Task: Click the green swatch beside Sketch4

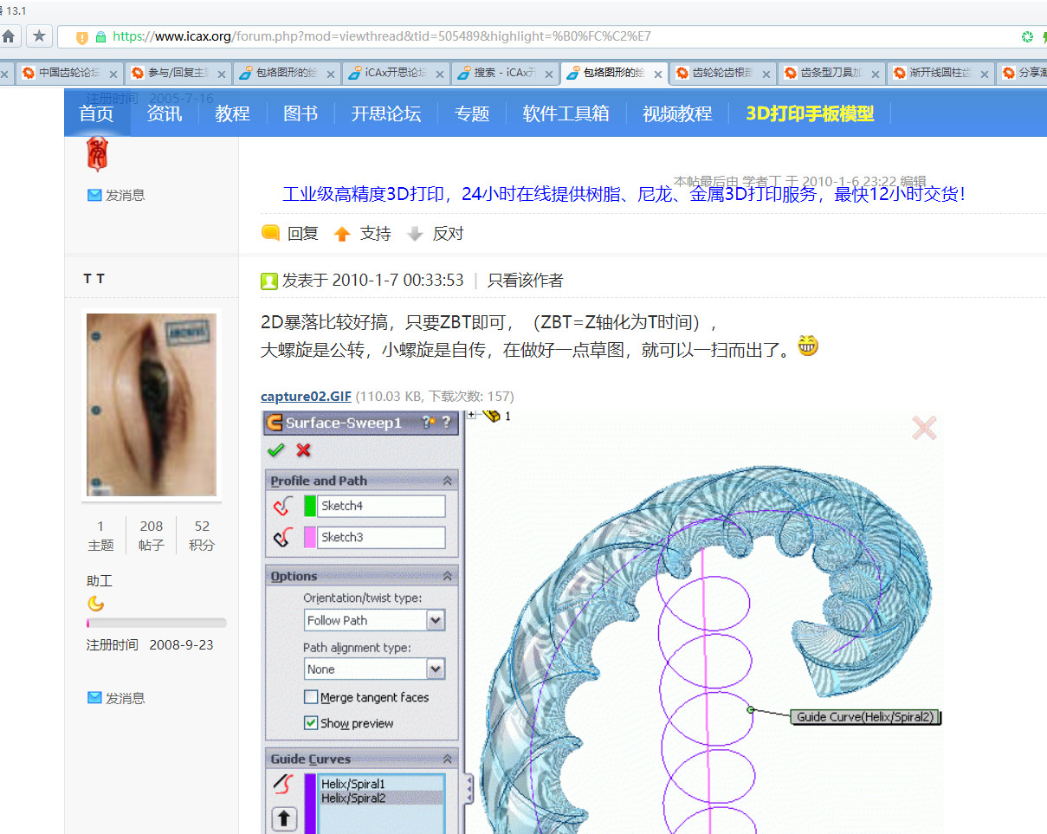Action: [310, 506]
